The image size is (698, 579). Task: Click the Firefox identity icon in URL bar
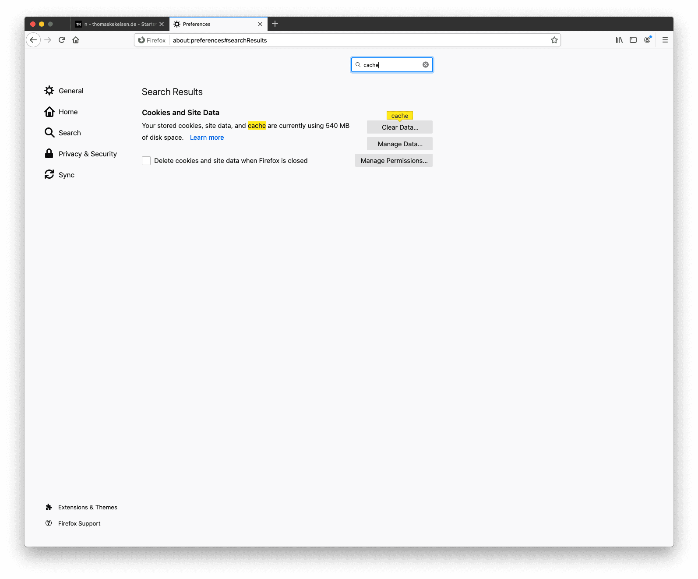pos(152,40)
